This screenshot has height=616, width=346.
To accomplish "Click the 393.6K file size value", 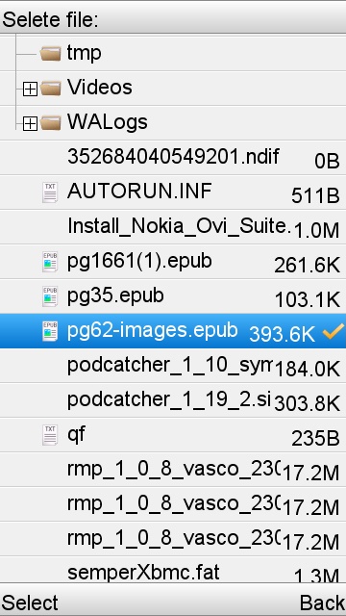I will coord(282,334).
